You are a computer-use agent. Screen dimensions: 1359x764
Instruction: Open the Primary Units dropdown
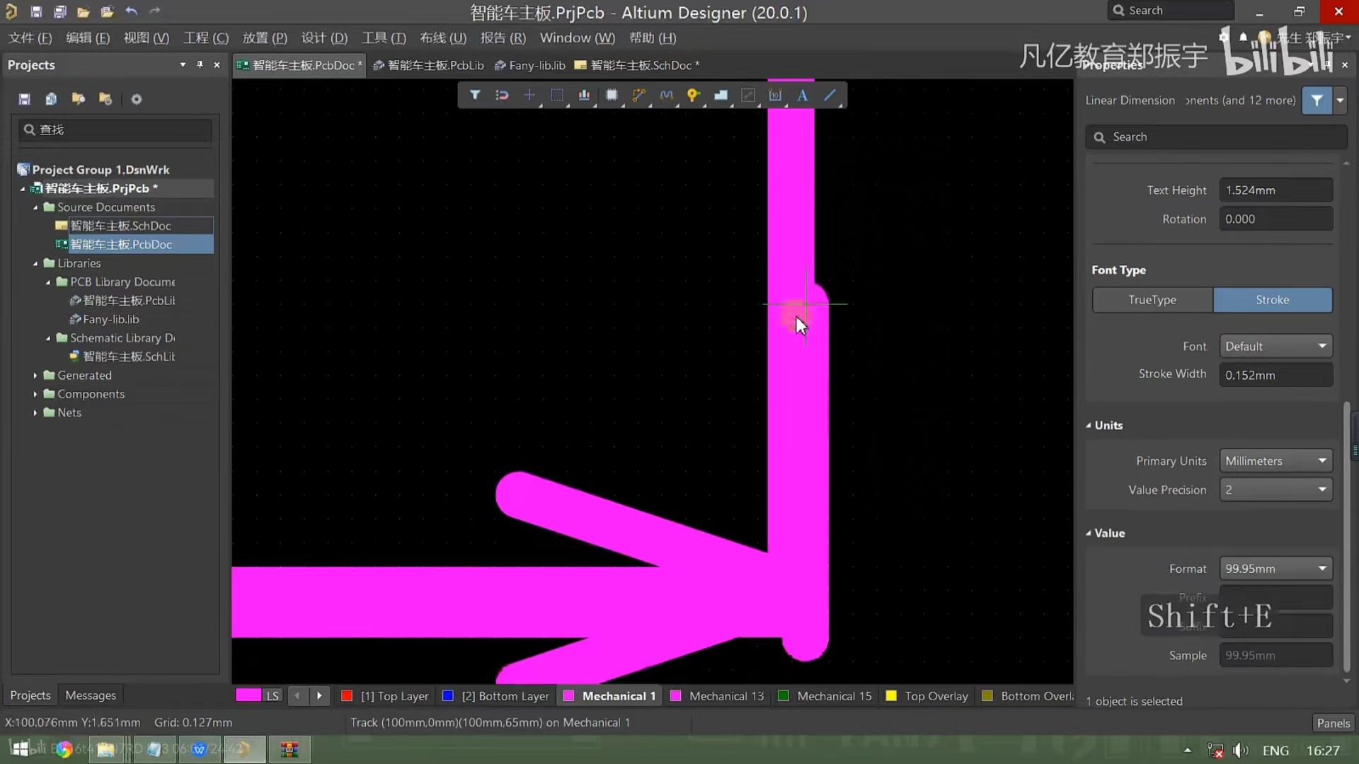1275,461
